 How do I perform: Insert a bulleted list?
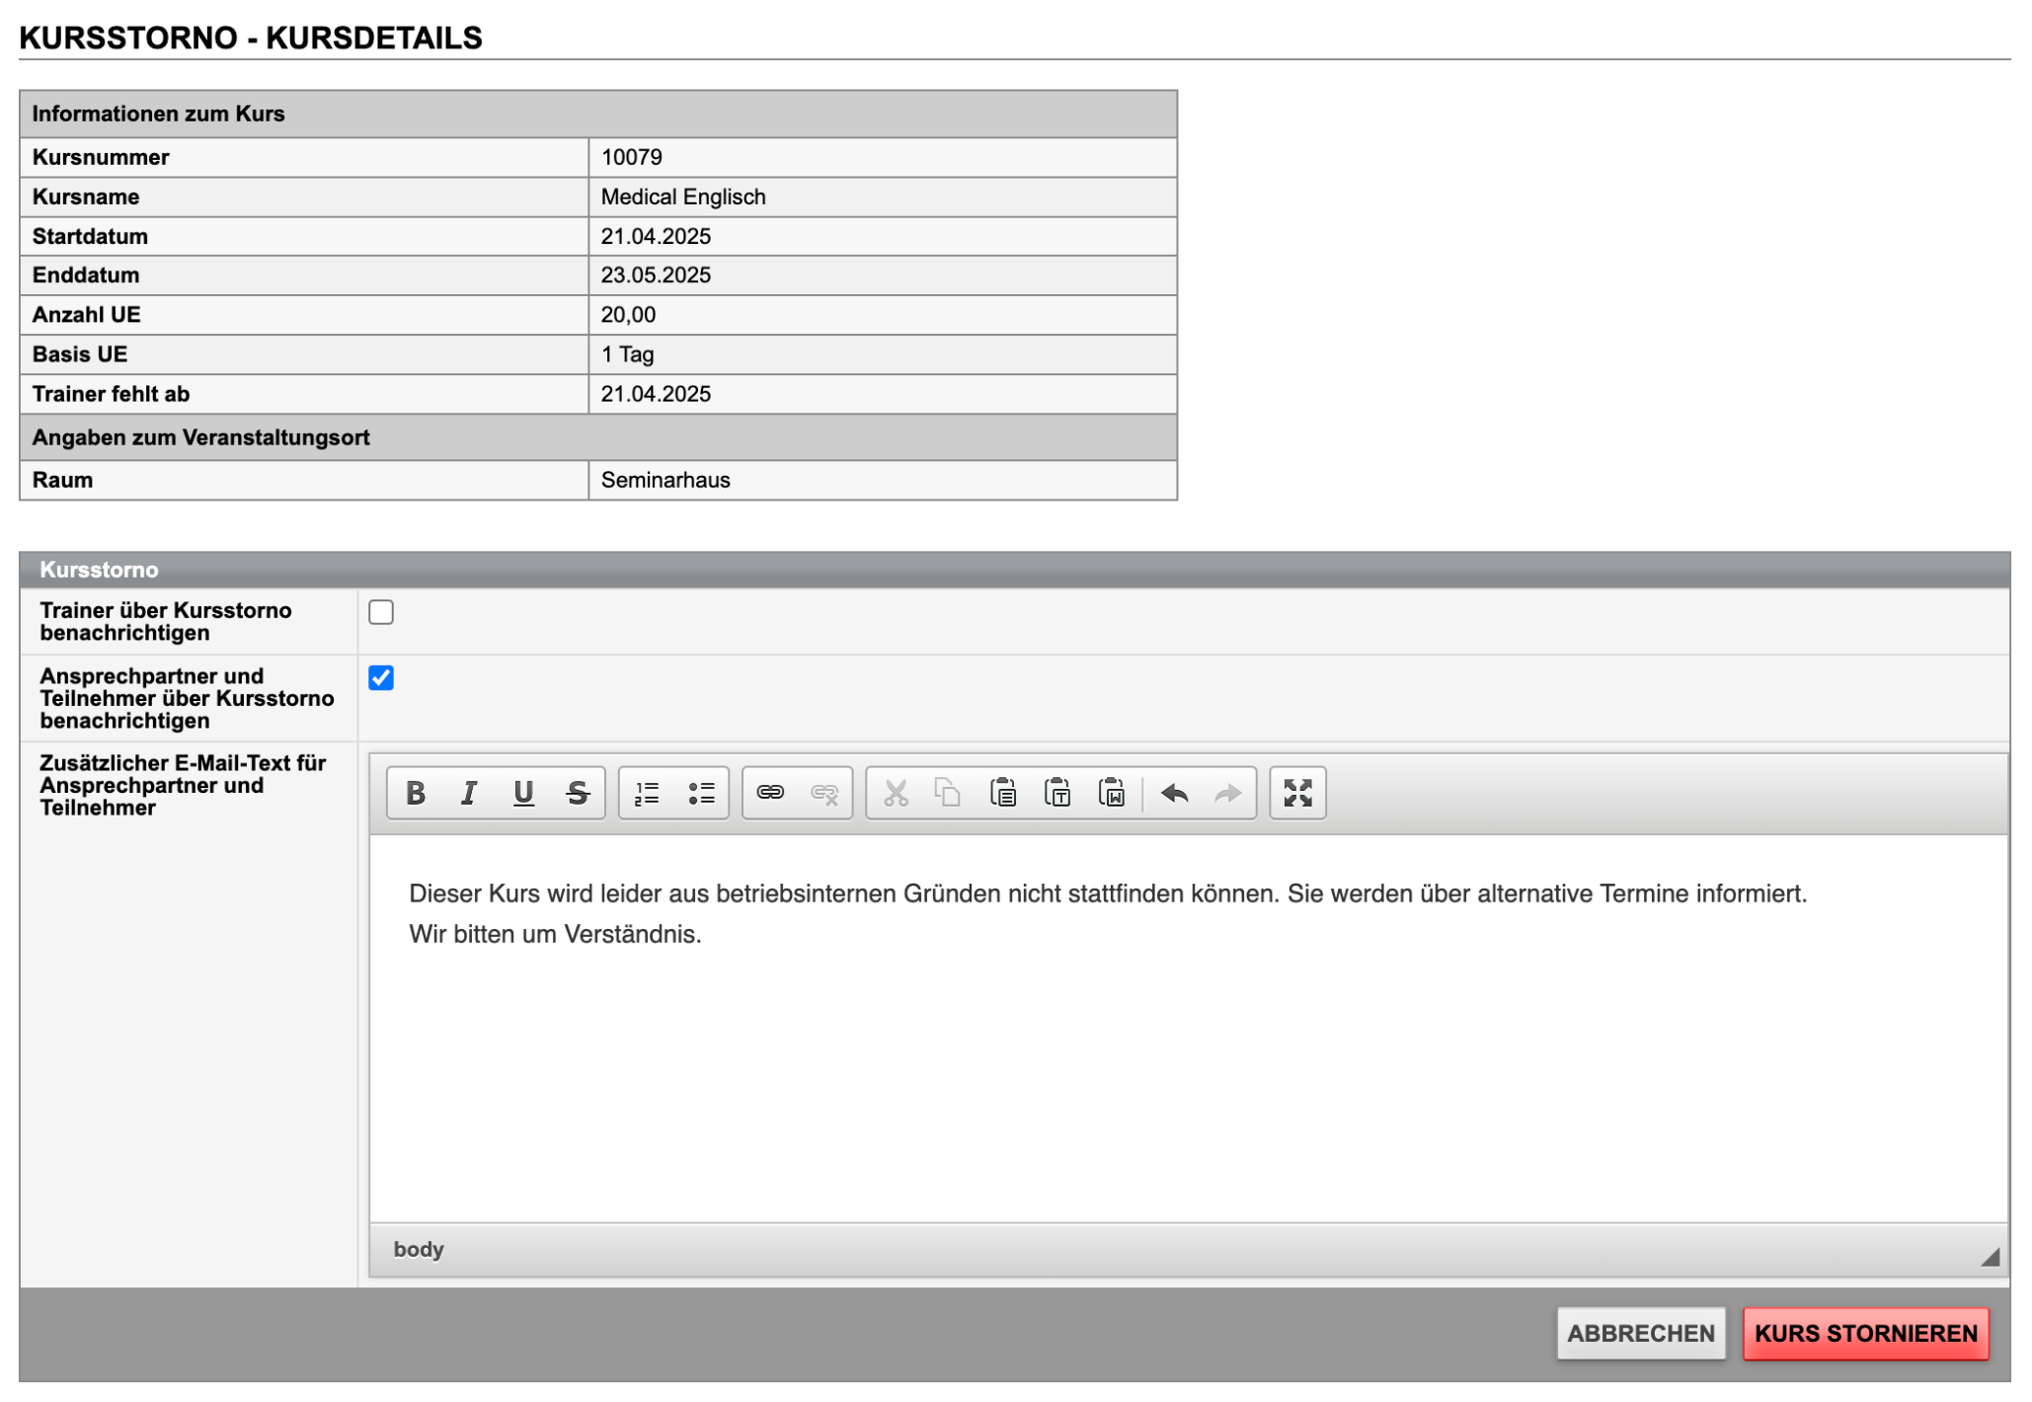(x=701, y=793)
